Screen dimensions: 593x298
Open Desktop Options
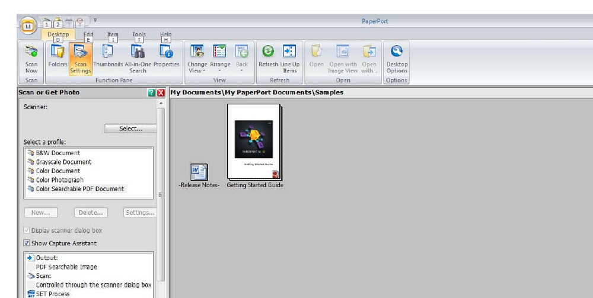click(397, 59)
